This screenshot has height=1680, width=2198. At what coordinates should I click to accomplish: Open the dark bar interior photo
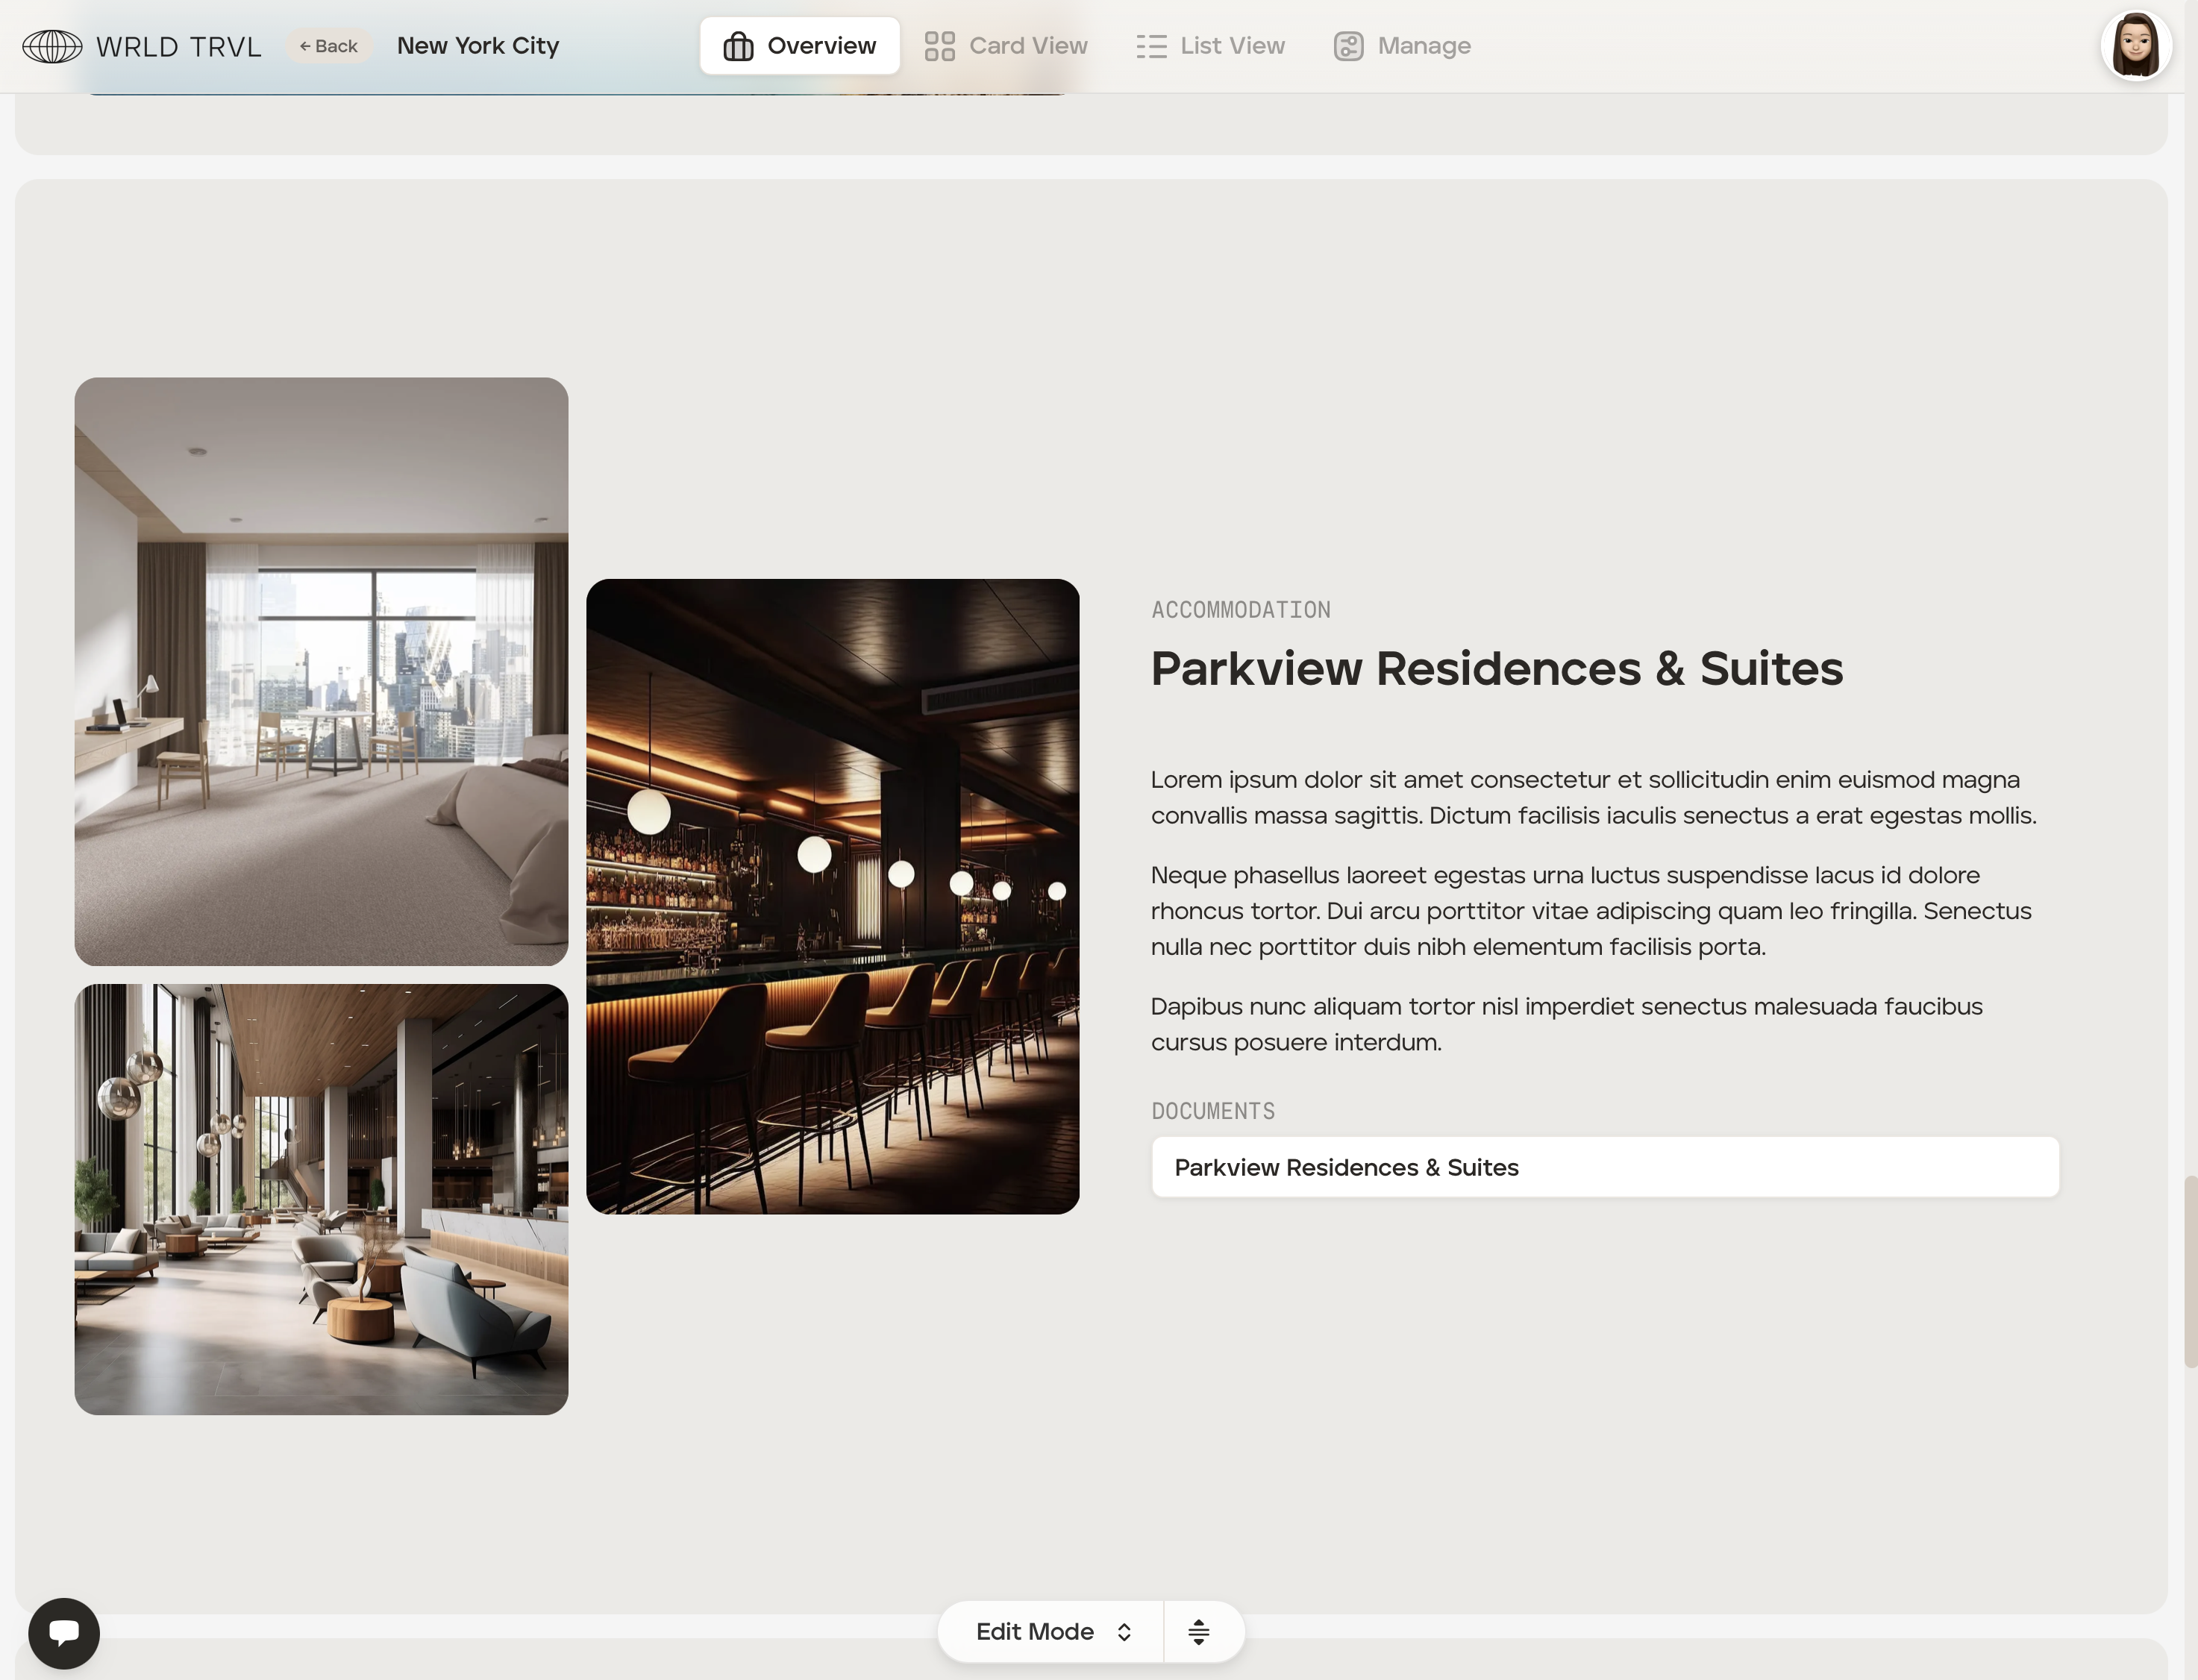(x=832, y=896)
